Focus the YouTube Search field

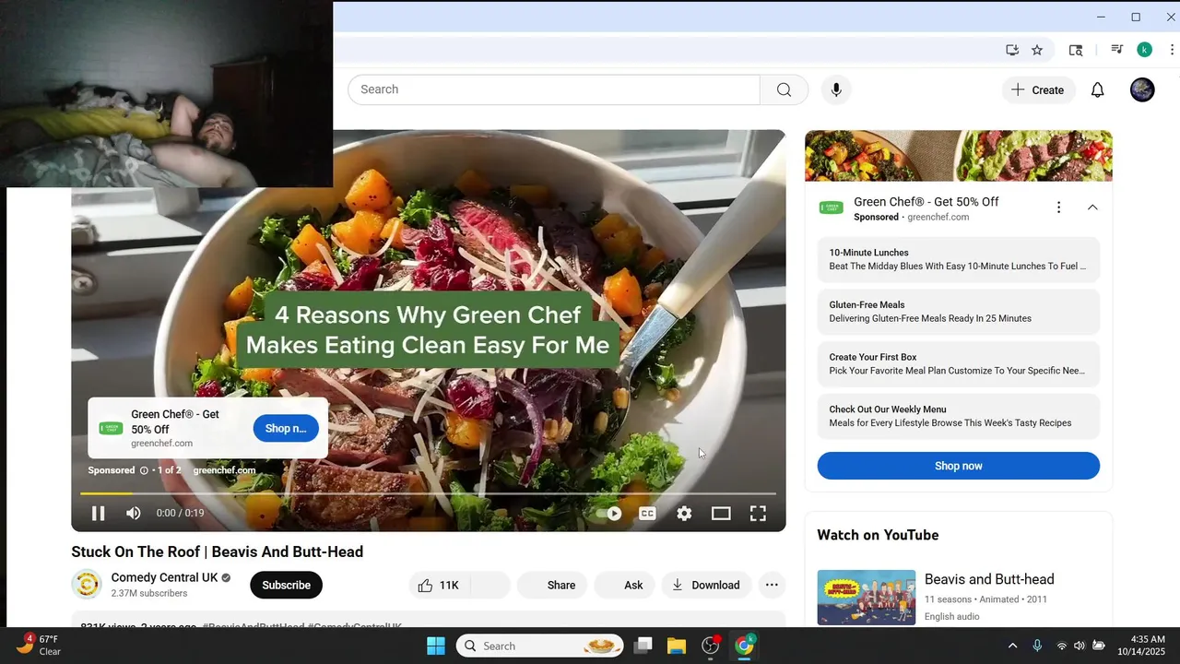(554, 89)
